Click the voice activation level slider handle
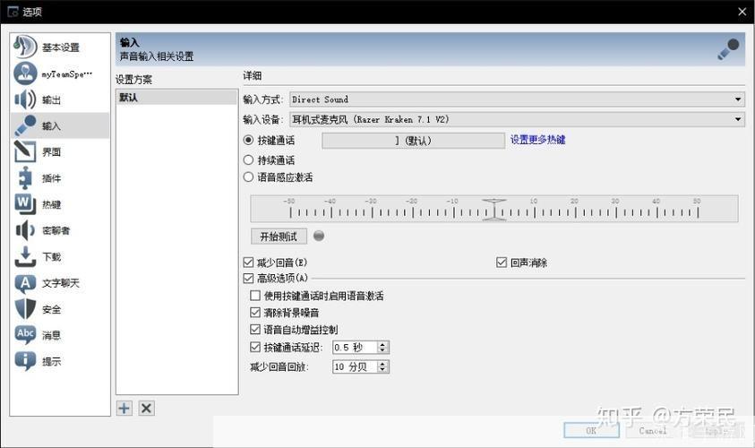 [494, 209]
